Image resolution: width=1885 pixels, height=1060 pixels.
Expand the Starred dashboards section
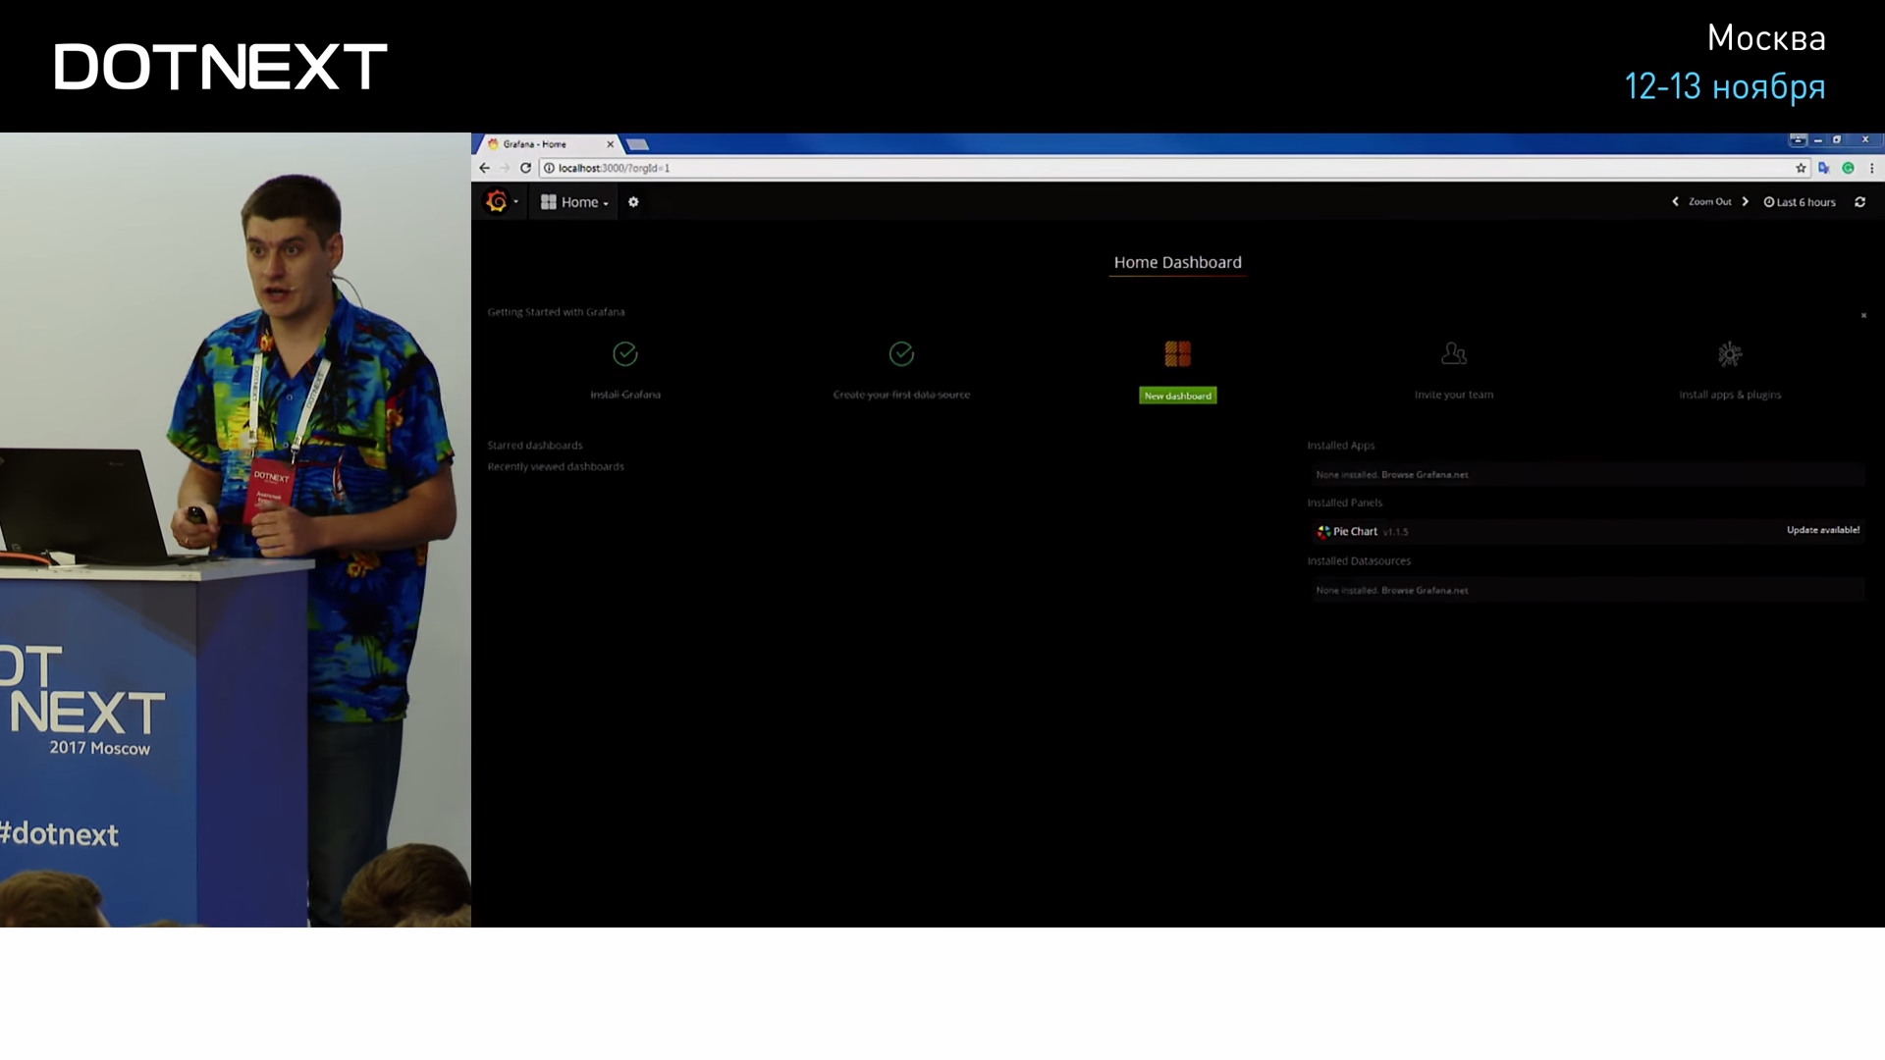[x=535, y=444]
